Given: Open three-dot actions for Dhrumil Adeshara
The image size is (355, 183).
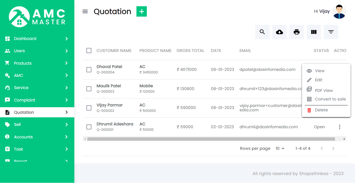Looking at the screenshot, I should click(339, 127).
